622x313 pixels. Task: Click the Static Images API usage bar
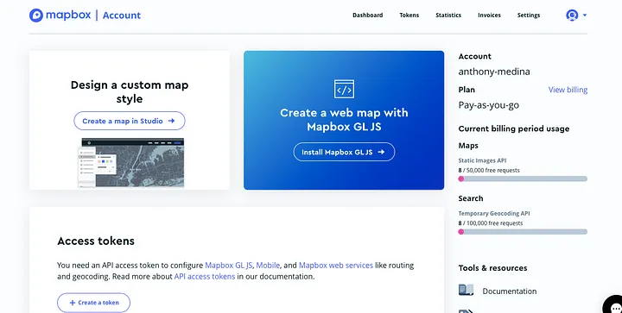tap(523, 178)
